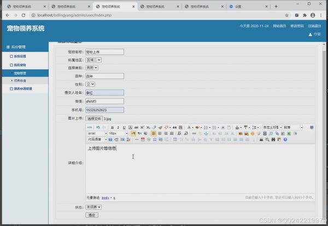Click the HTML source view icon
This screenshot has height=226, width=328.
[90, 127]
